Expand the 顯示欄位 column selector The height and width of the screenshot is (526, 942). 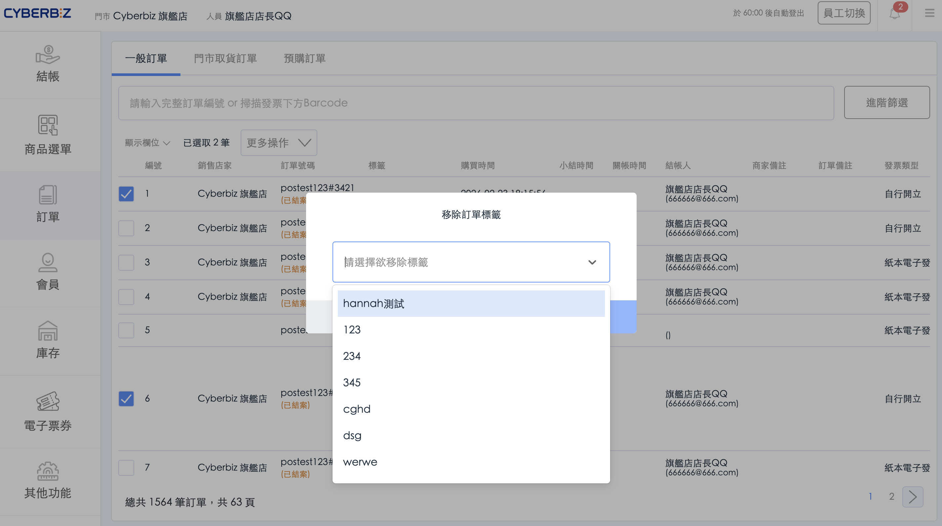point(147,142)
